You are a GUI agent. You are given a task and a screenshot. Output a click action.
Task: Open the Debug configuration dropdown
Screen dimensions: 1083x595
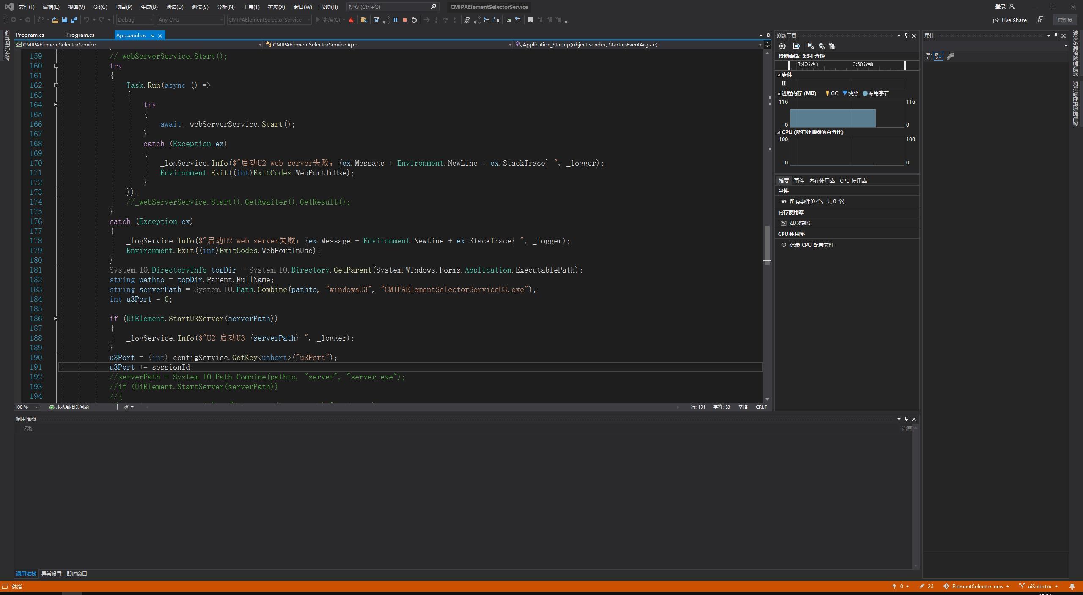pos(135,20)
